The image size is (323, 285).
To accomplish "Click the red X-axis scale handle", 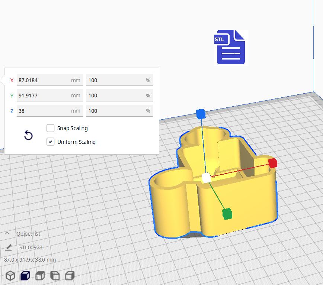I will pyautogui.click(x=273, y=163).
